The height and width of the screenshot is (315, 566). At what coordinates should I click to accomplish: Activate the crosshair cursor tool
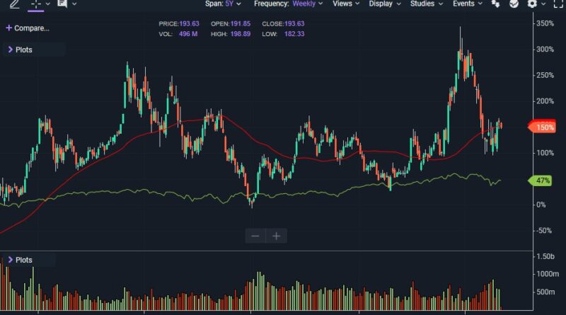point(35,4)
